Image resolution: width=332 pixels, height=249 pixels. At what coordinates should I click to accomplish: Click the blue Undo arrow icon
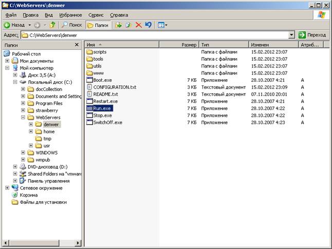point(149,25)
